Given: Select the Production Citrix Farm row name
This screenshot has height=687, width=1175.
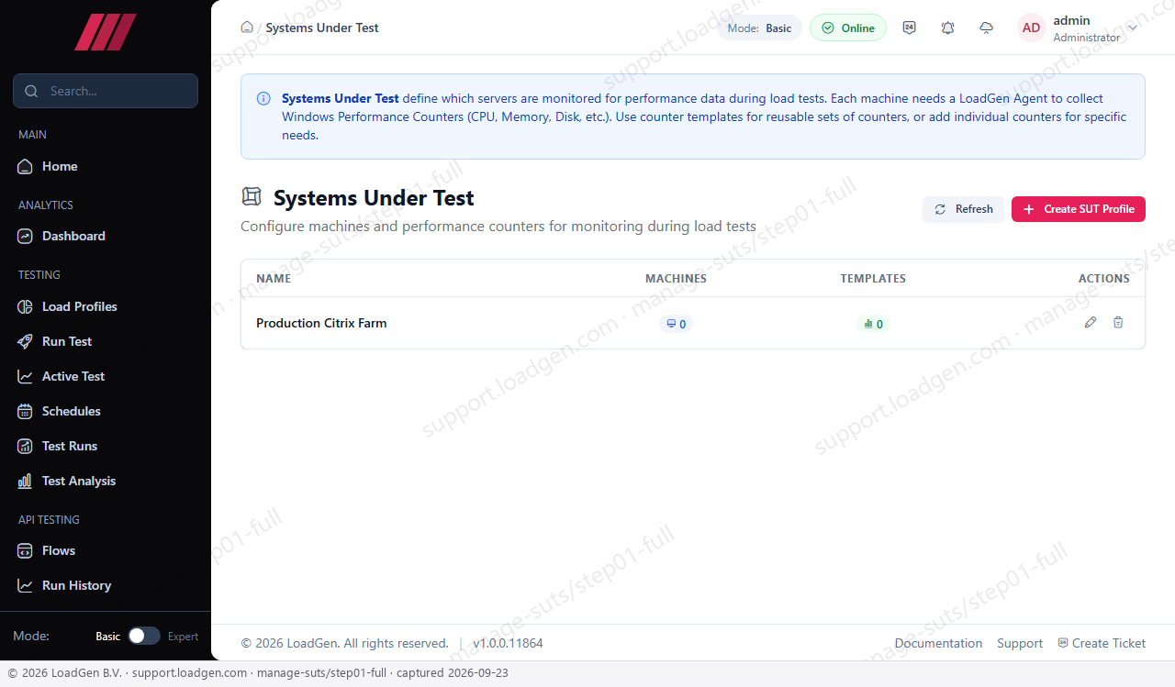Looking at the screenshot, I should click(321, 323).
